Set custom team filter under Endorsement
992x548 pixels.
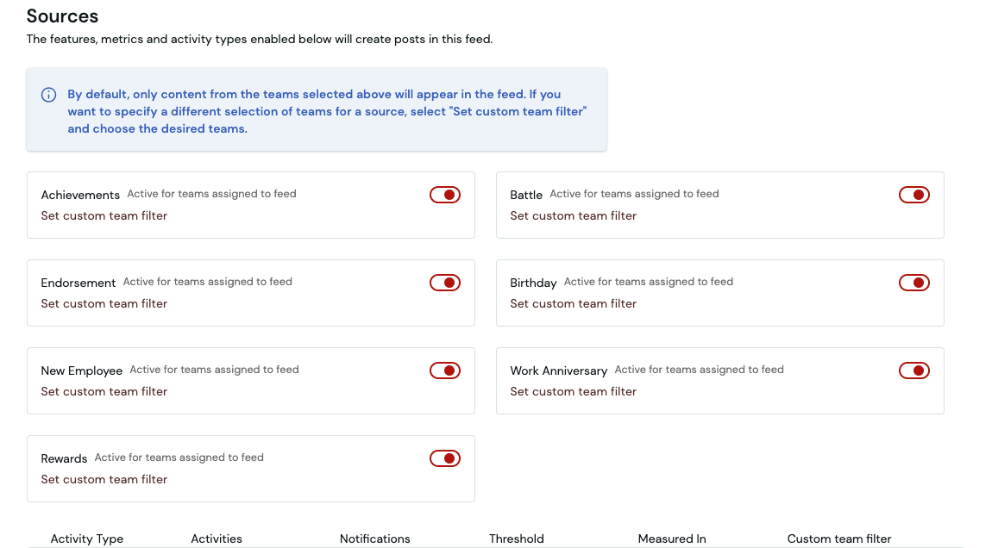[104, 303]
